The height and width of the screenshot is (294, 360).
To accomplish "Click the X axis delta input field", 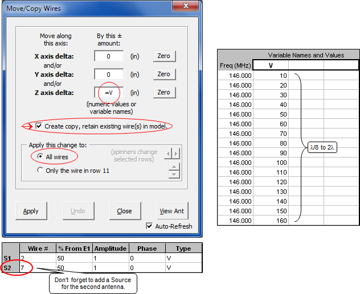I will (109, 56).
